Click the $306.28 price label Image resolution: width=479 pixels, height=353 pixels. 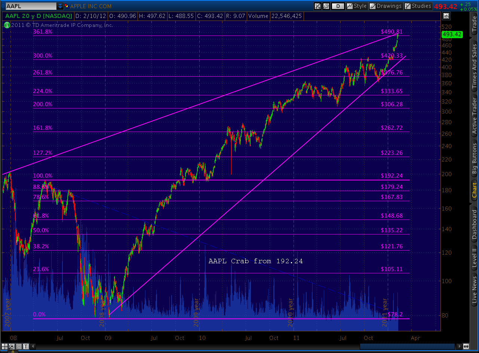[x=392, y=104]
